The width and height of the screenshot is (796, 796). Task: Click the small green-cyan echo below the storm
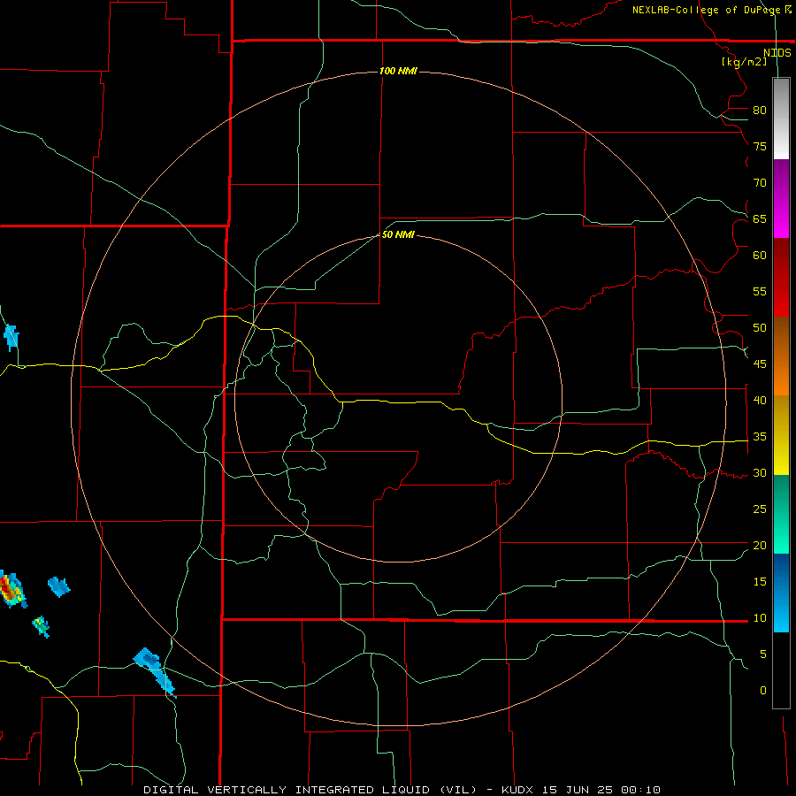tap(41, 626)
